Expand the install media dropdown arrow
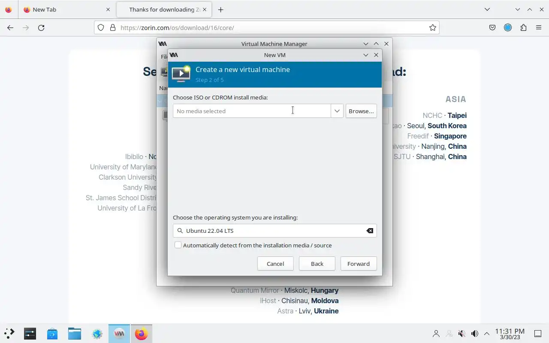This screenshot has width=549, height=343. point(337,111)
